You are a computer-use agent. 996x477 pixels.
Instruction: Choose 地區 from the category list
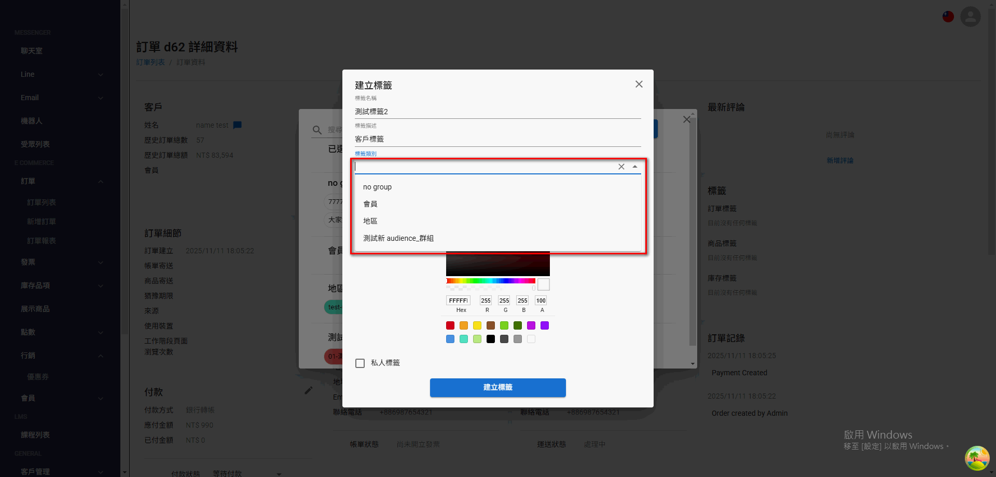pos(498,221)
